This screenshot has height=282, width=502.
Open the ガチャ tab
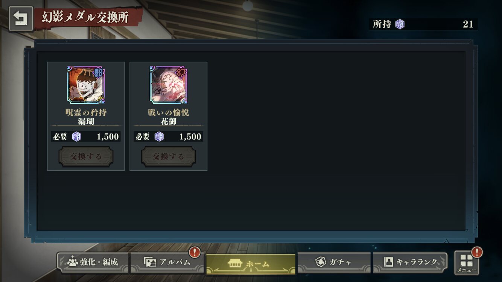pyautogui.click(x=334, y=262)
